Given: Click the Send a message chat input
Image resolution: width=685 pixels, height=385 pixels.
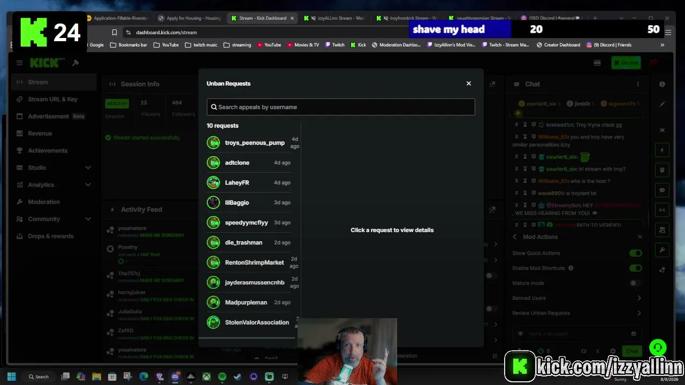Looking at the screenshot, I should pos(576,334).
